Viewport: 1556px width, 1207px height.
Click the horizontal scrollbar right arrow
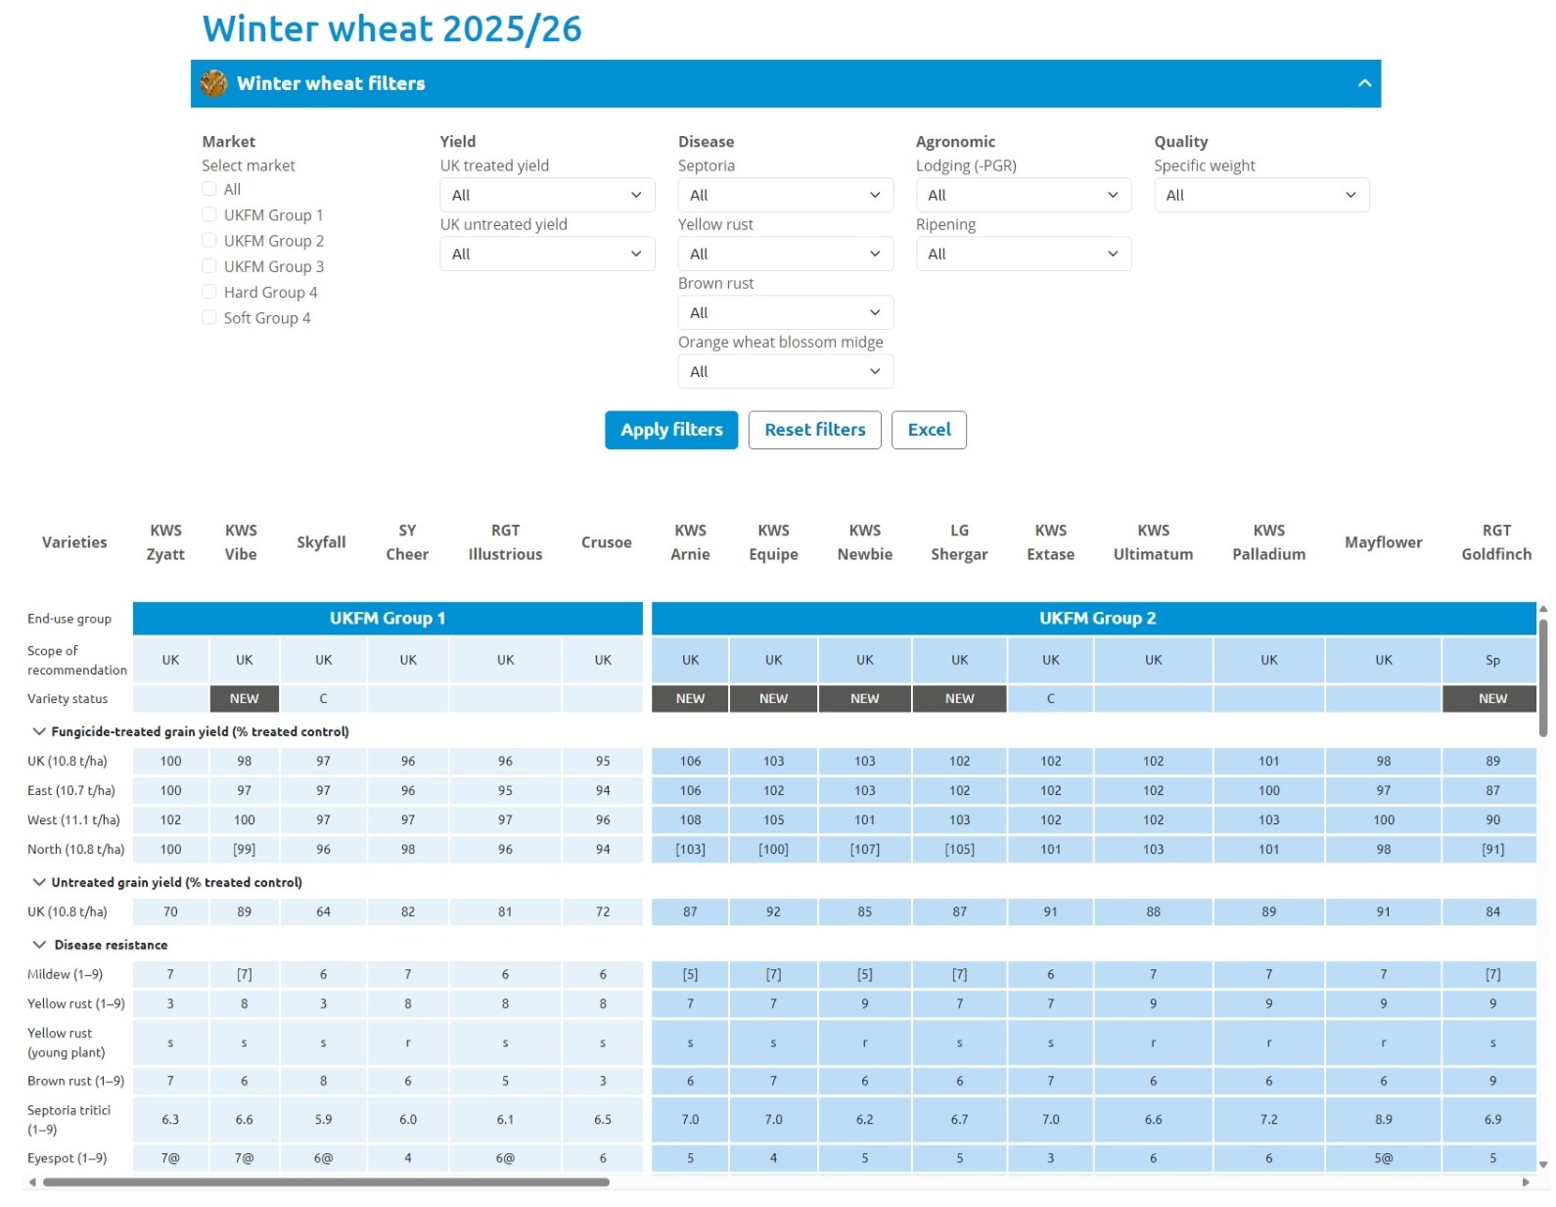pyautogui.click(x=1526, y=1183)
